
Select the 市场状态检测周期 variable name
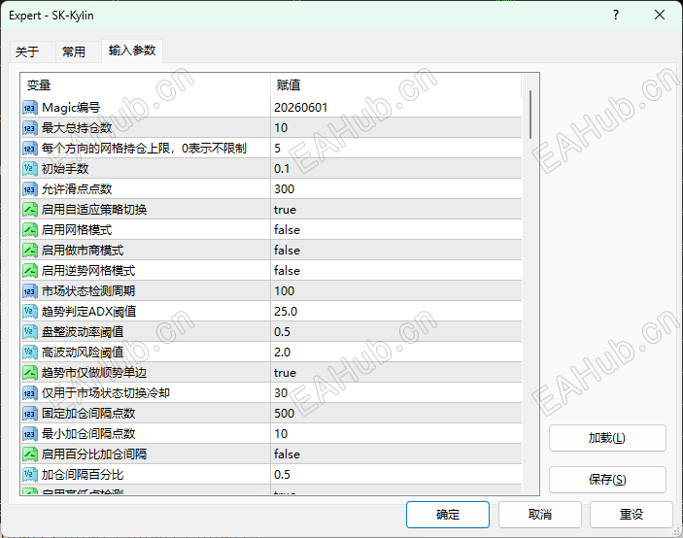[88, 290]
